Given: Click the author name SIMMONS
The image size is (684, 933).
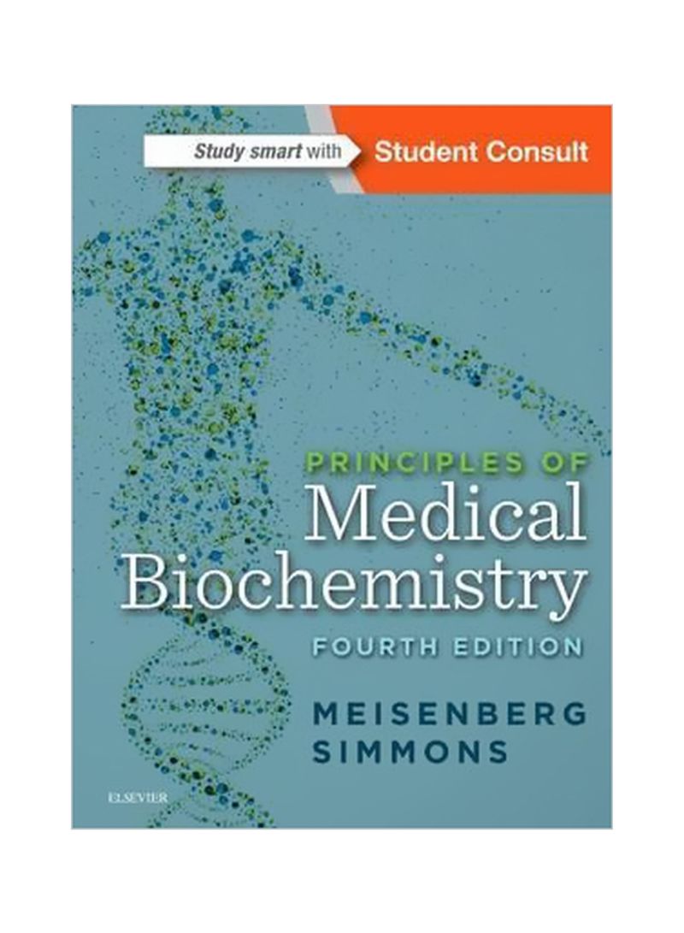Looking at the screenshot, I should 410,751.
